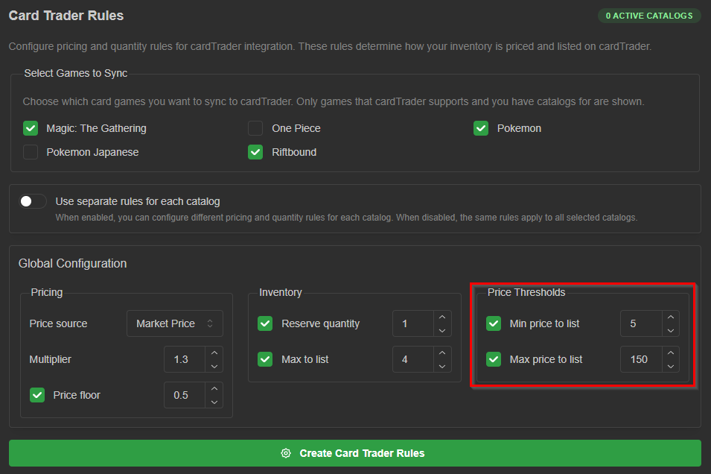The image size is (711, 474).
Task: Decrease Max price to list using down arrow
Action: coord(671,366)
